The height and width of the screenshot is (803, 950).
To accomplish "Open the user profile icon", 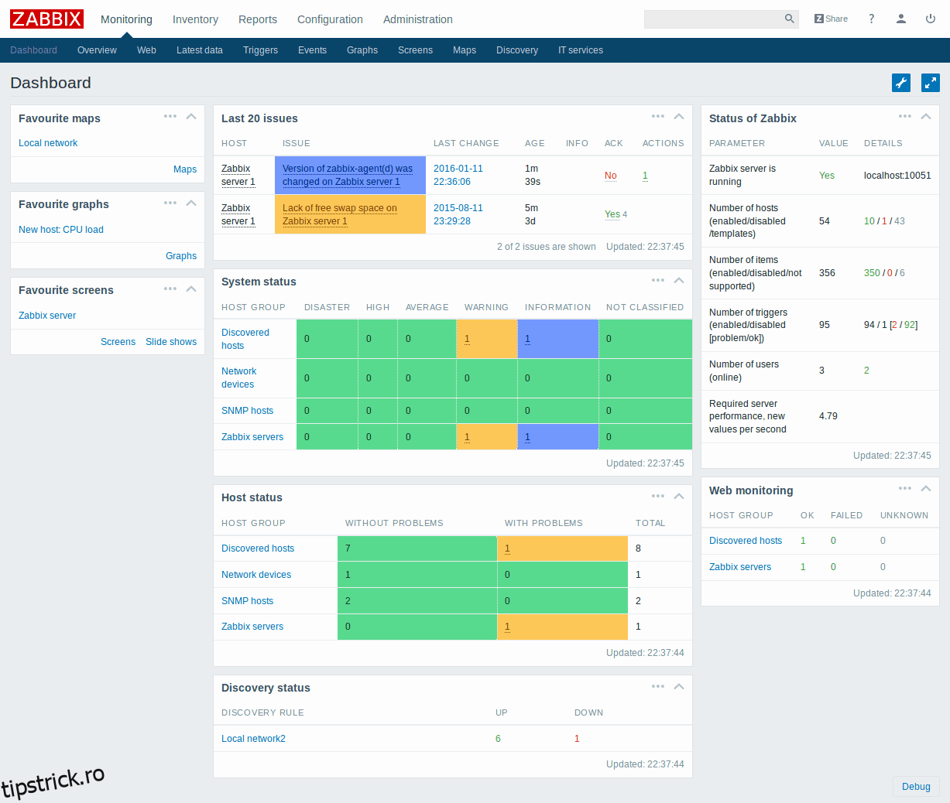I will click(x=900, y=19).
